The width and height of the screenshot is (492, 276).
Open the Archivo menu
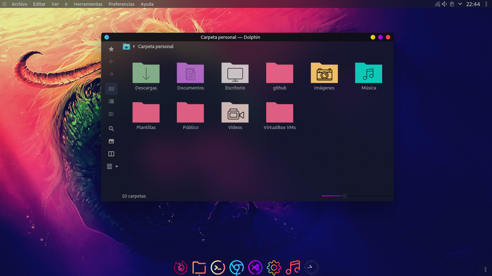click(19, 4)
